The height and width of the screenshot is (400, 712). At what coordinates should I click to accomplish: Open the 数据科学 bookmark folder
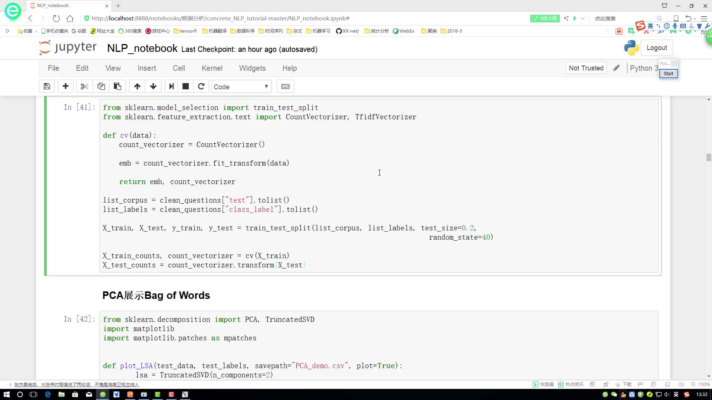[243, 31]
